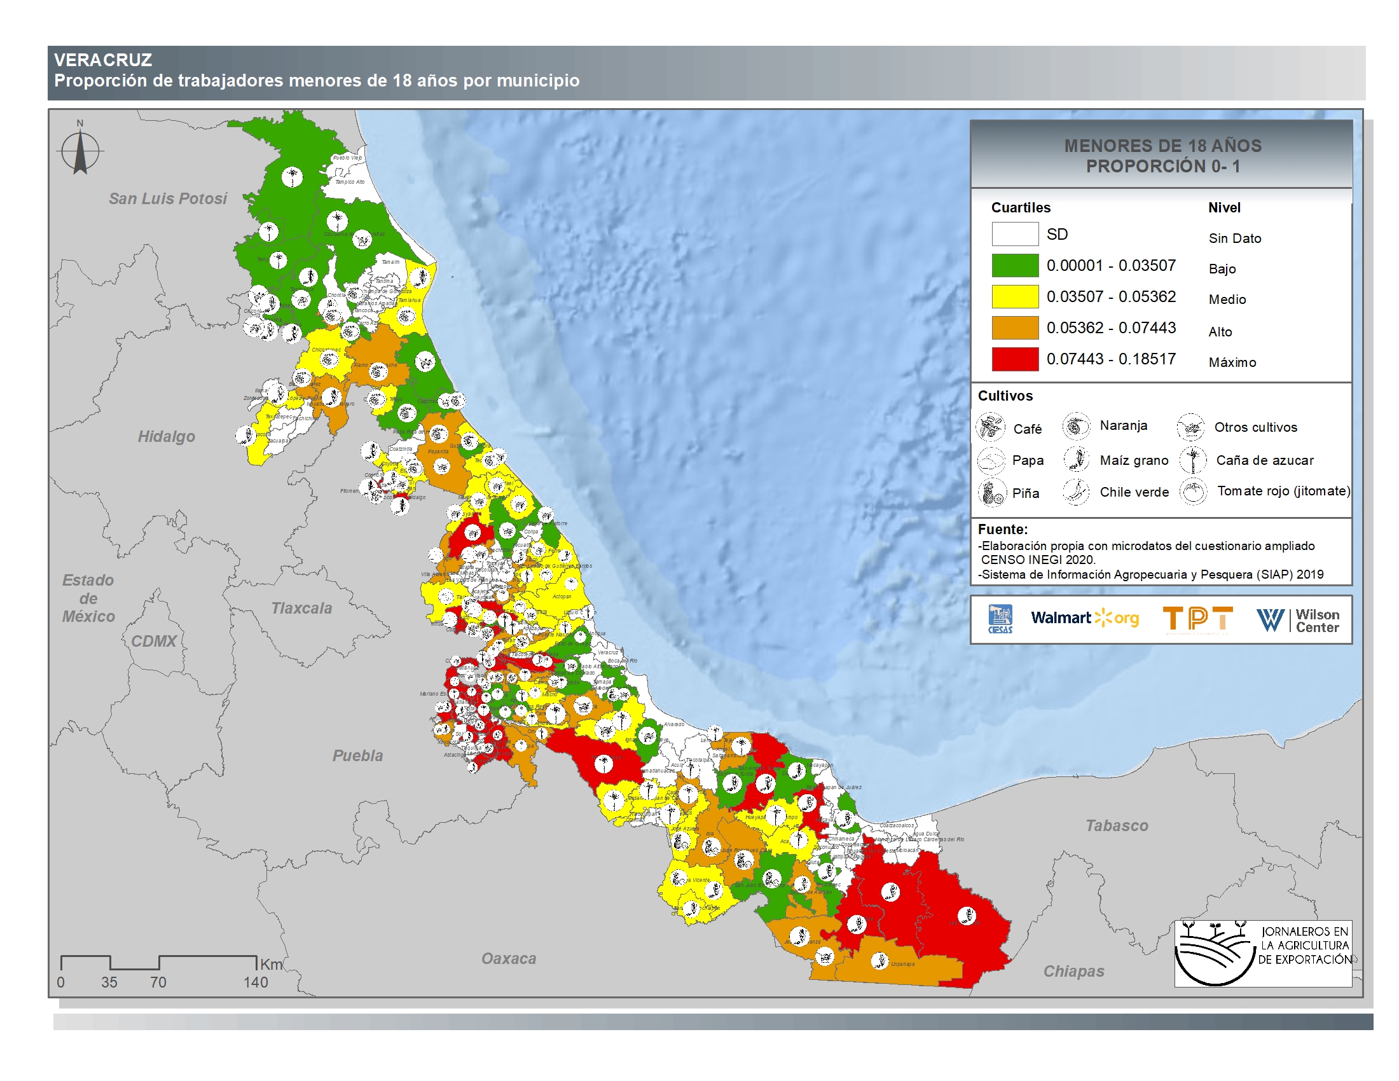This screenshot has height=1081, width=1399.
Task: Click the green Bajo quartile swatch
Action: (x=1015, y=265)
